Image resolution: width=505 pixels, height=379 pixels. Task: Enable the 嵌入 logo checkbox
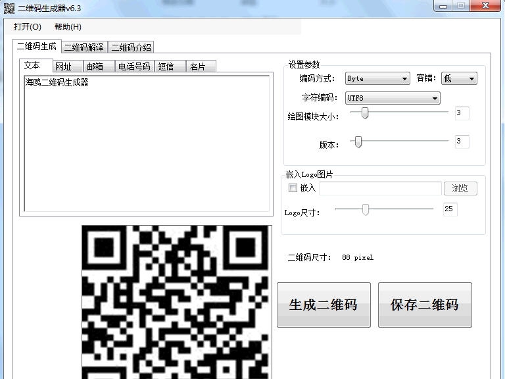pyautogui.click(x=293, y=188)
